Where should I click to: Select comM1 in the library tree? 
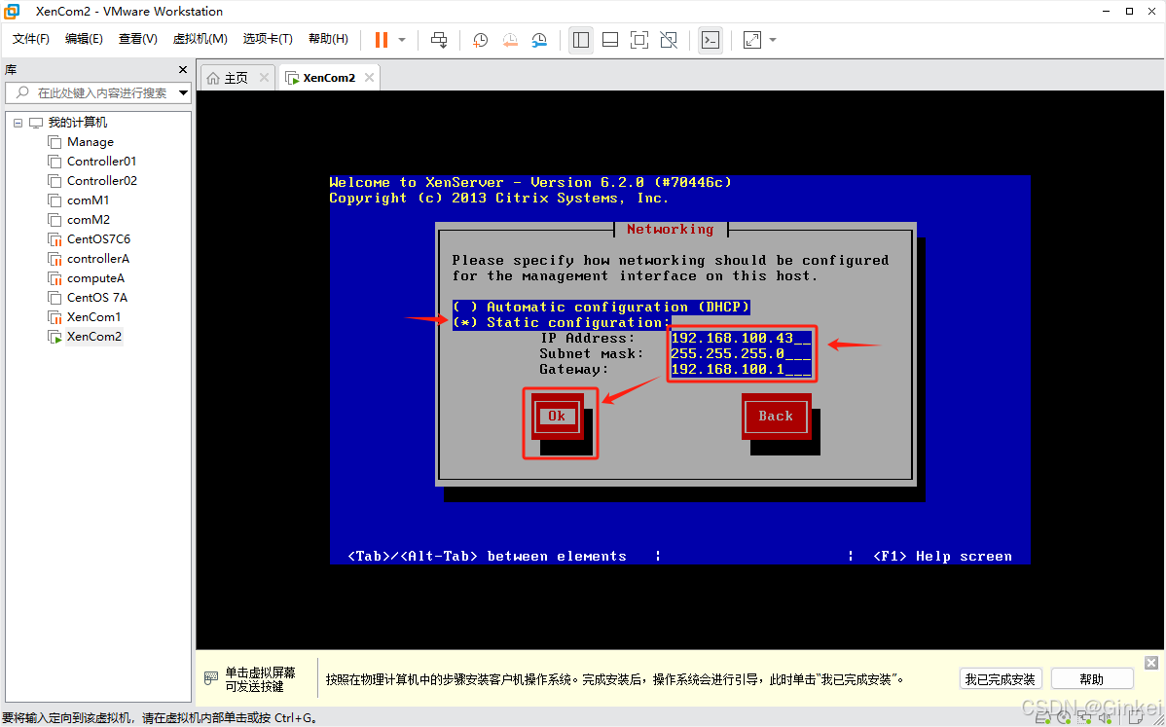(x=88, y=200)
